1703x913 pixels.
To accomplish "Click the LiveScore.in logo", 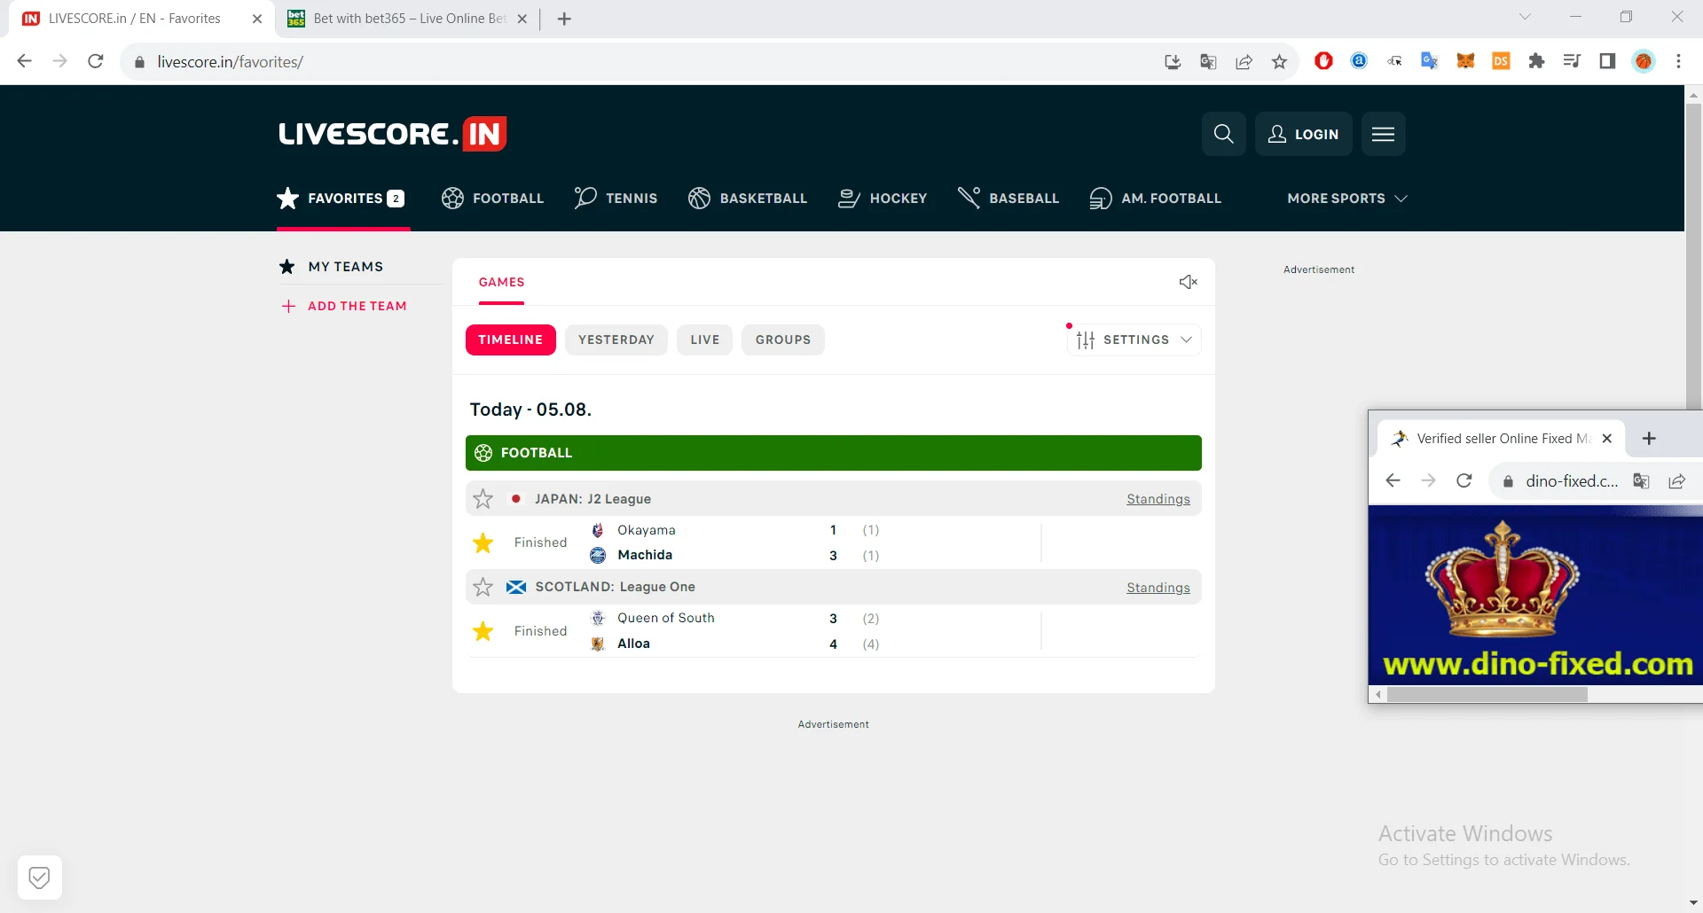I will (392, 134).
